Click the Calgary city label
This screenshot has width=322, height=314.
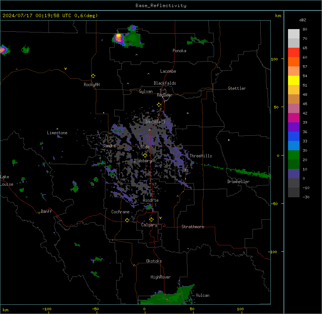pyautogui.click(x=149, y=225)
